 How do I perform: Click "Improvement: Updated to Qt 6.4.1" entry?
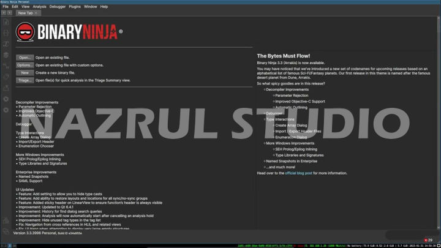46,207
